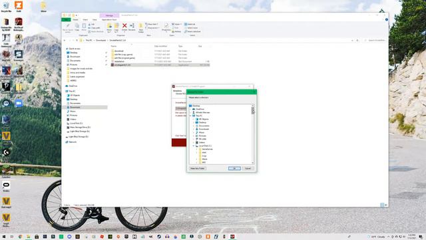Click the Manage contextual tab header
Image resolution: width=426 pixels, height=240 pixels.
click(109, 15)
